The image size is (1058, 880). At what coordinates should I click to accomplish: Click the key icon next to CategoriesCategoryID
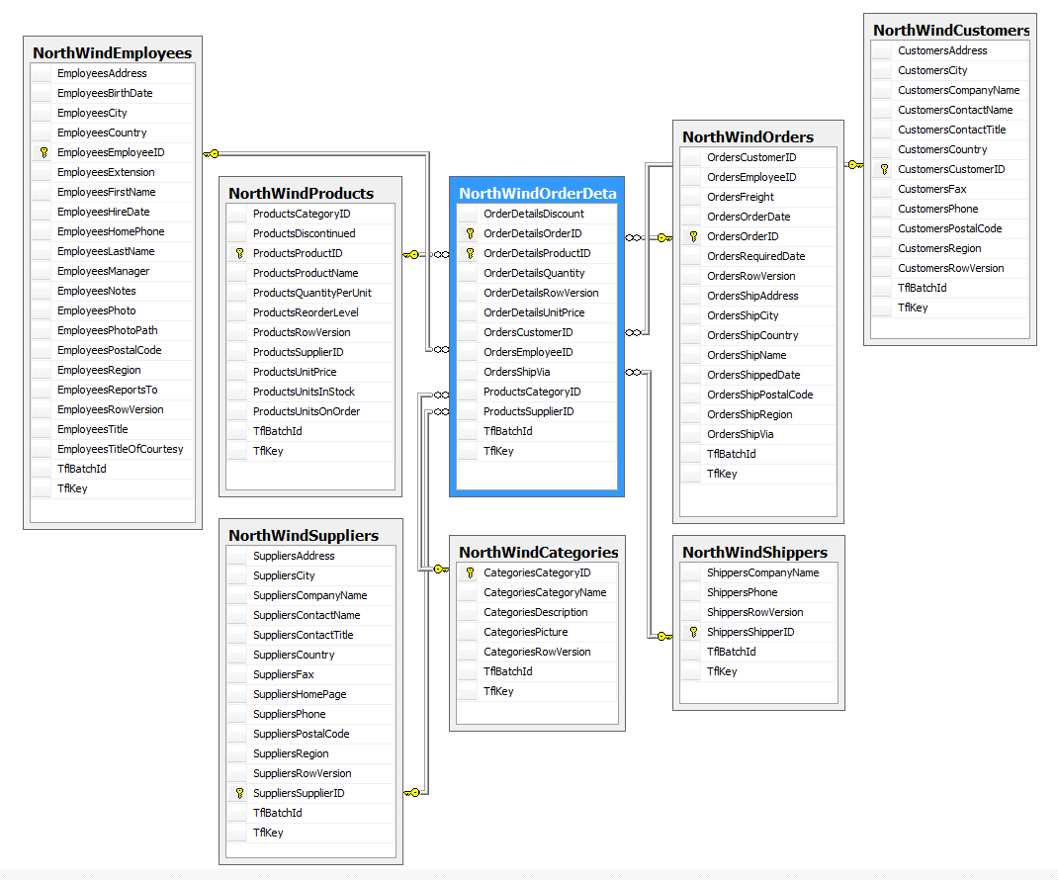(471, 572)
